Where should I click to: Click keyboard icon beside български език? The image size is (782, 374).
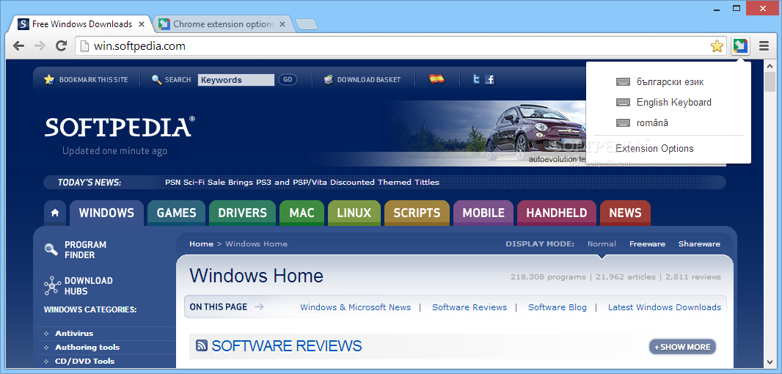[623, 82]
